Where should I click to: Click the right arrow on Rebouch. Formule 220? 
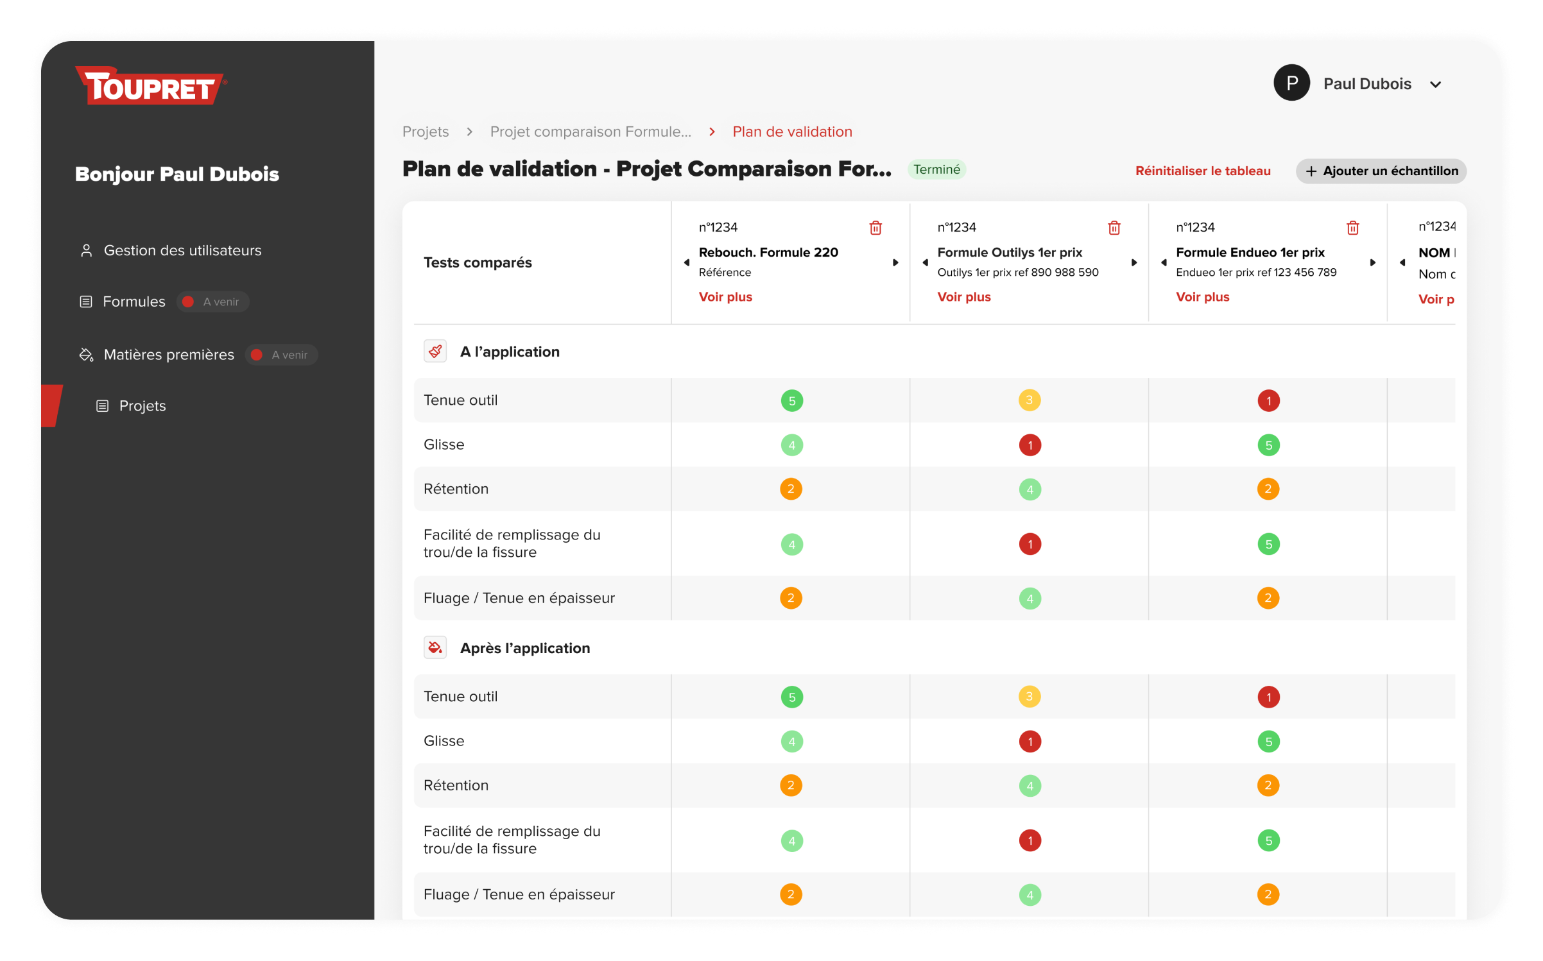tap(896, 262)
